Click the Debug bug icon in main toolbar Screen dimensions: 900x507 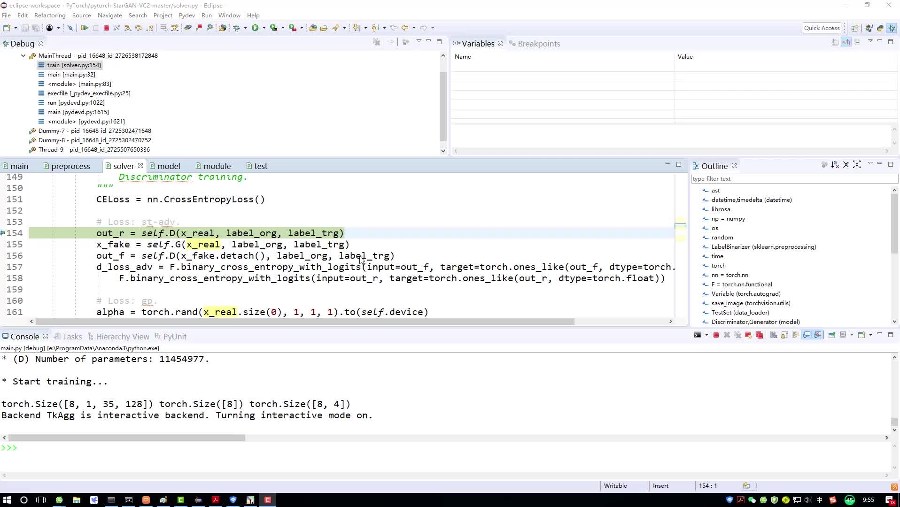236,28
